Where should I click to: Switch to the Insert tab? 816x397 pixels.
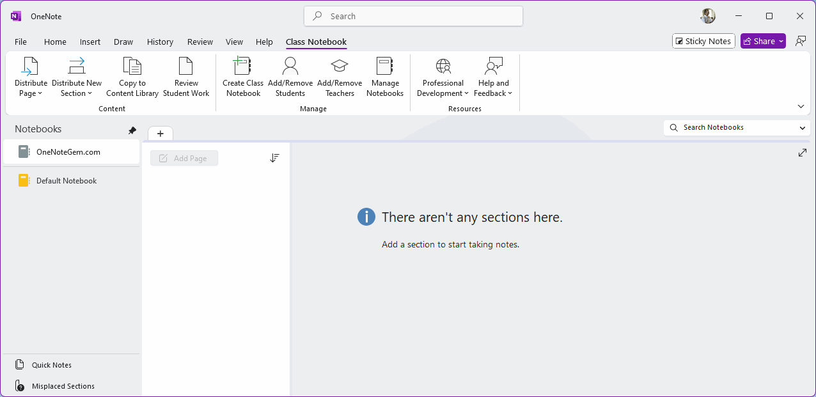(90, 42)
